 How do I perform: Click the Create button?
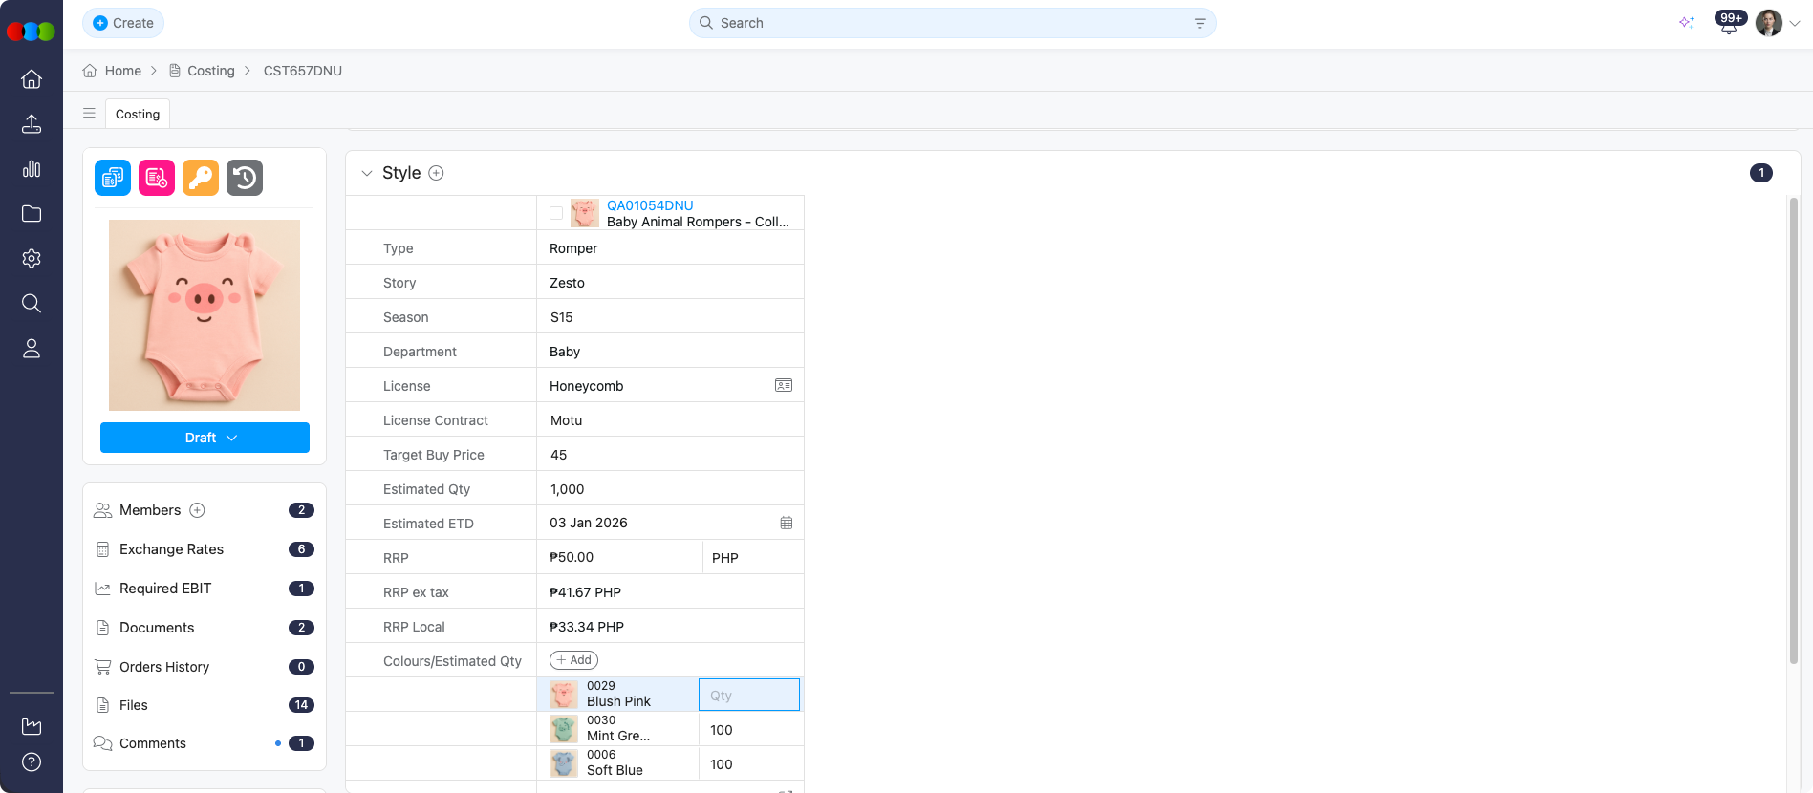pyautogui.click(x=123, y=23)
